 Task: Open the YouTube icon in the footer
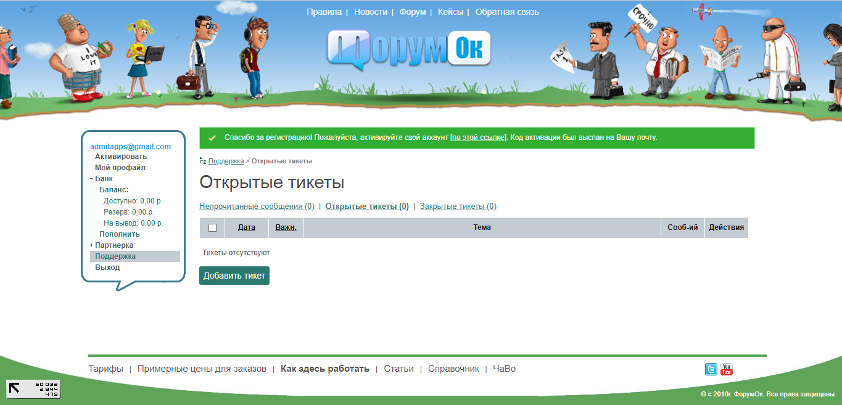(727, 369)
